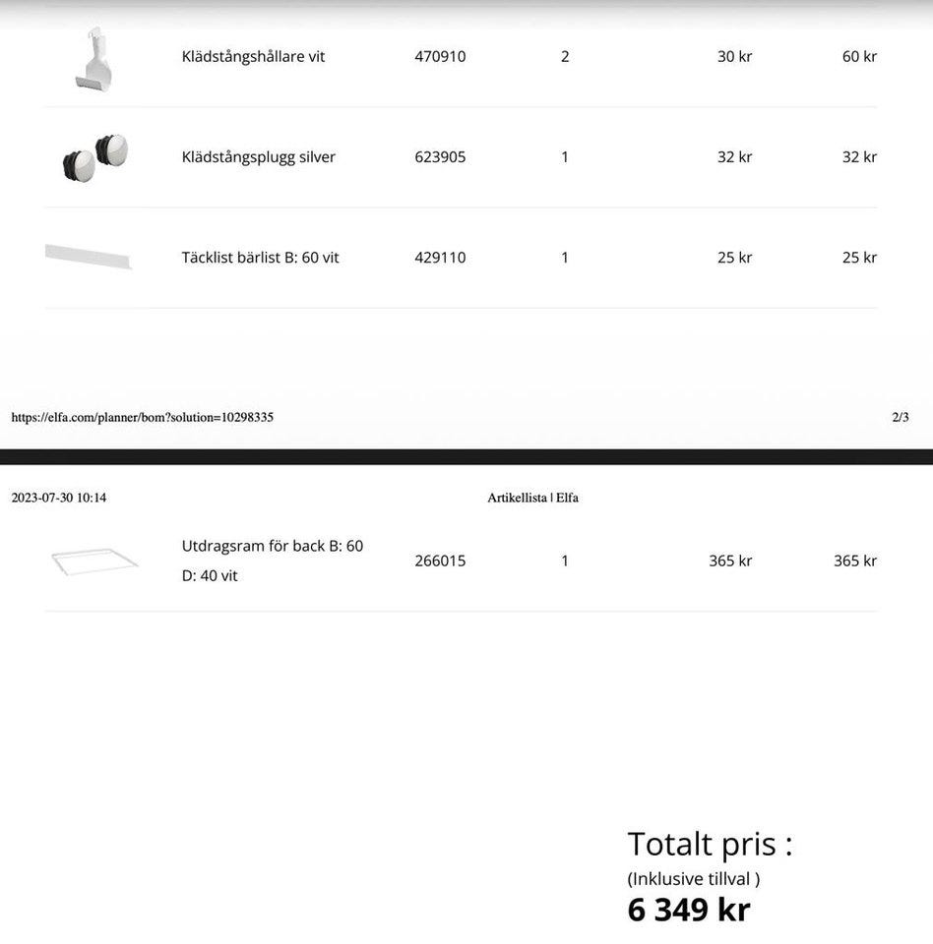Click the Täcklist bärlist B: 60 vit name

click(x=260, y=258)
